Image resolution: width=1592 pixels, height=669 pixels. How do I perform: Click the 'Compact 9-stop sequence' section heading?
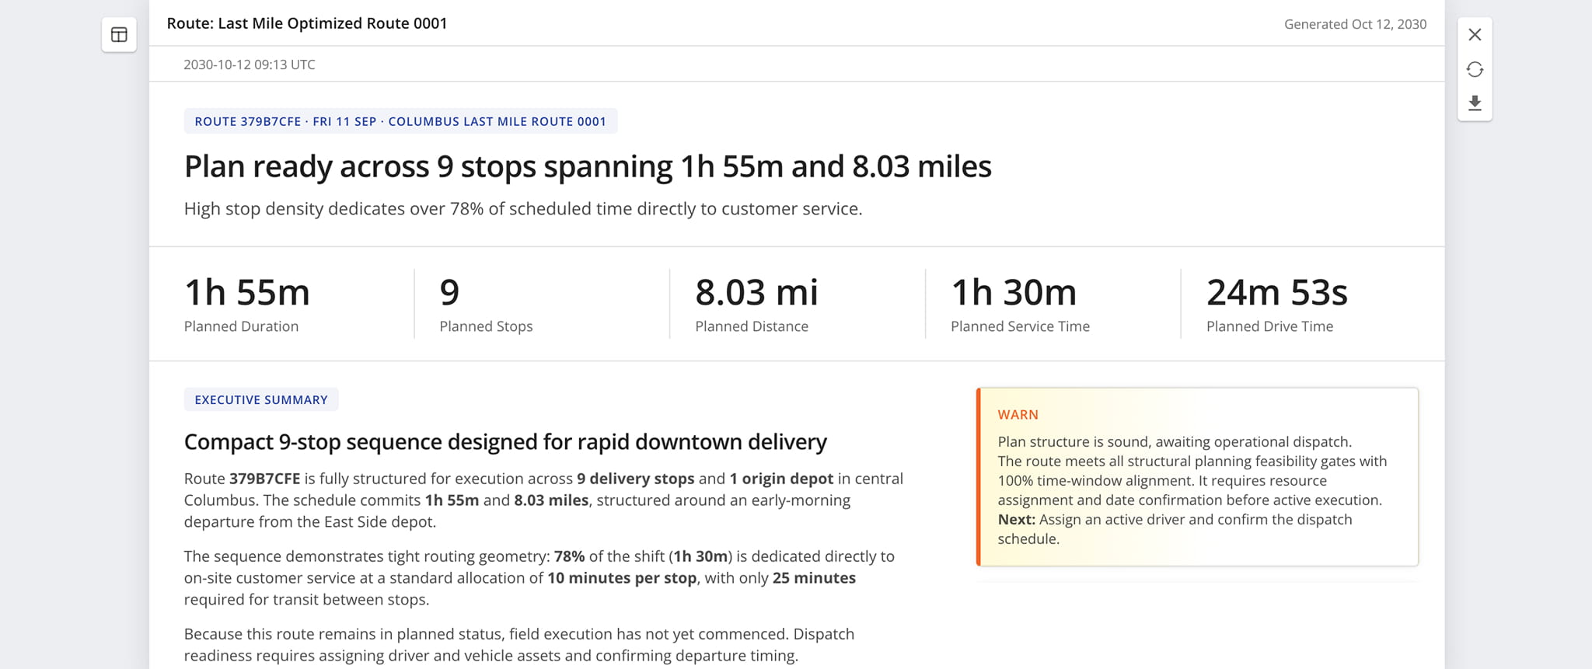[505, 442]
